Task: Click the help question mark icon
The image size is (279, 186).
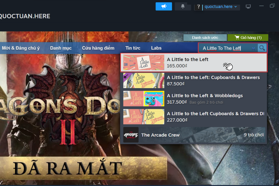Action: tap(198, 7)
